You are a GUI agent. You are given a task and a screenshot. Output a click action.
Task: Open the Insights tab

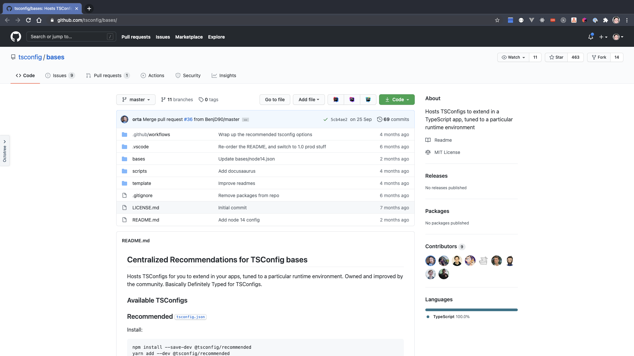(224, 75)
